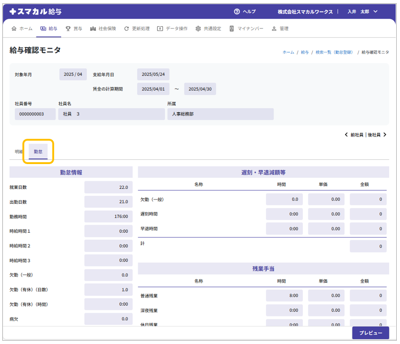Screen dimensions: 400x344
Task: Click the 出勤日数 value field
Action: 108,202
